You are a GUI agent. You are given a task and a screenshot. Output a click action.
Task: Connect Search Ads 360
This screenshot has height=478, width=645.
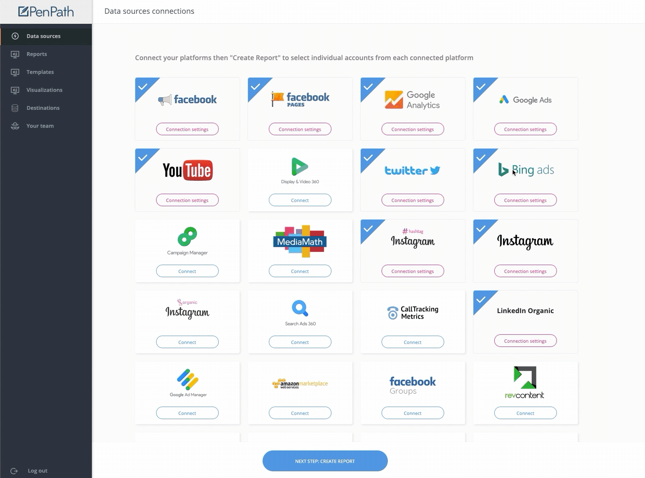coord(300,342)
